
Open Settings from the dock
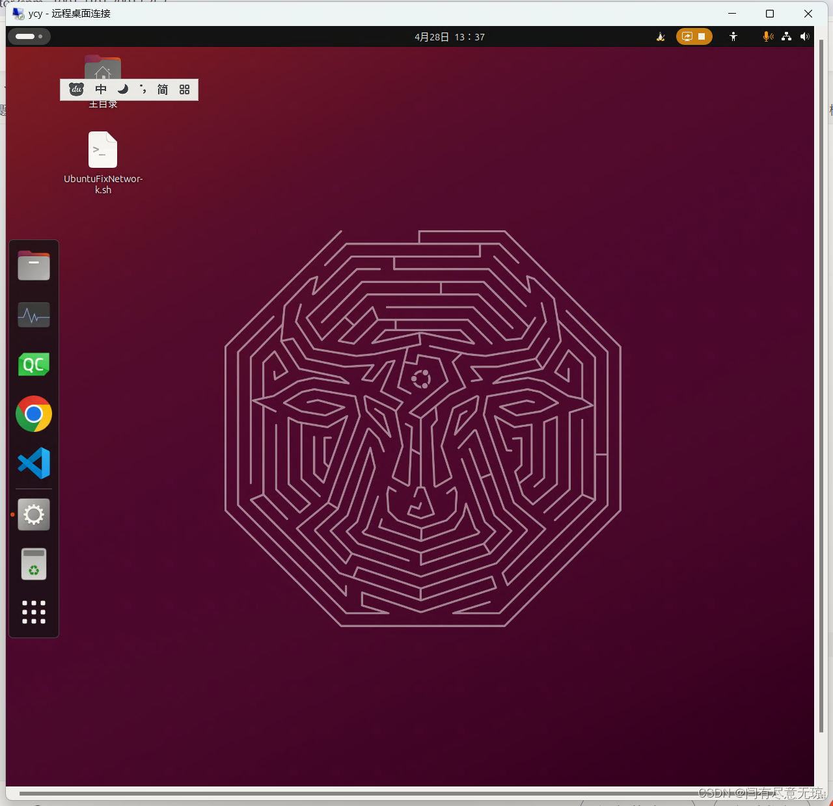click(33, 514)
